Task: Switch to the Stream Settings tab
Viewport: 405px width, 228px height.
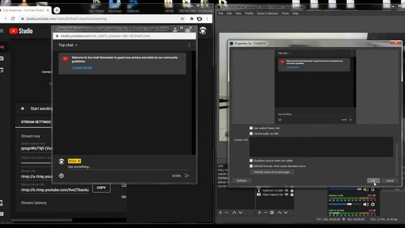Action: [35, 122]
